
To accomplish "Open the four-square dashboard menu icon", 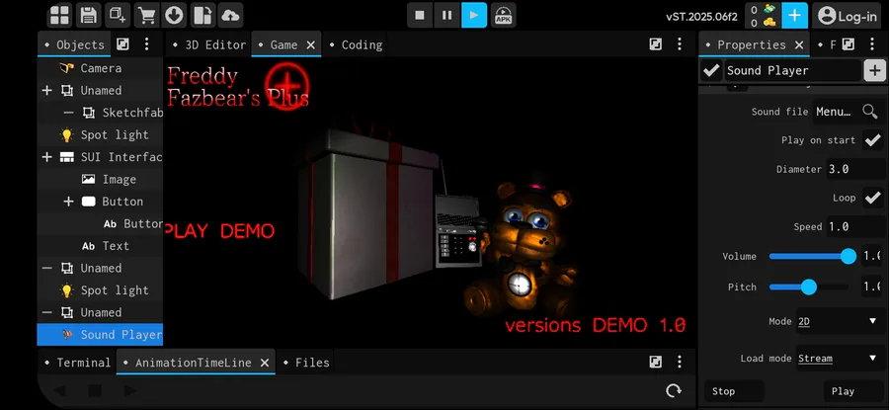I will coord(60,15).
